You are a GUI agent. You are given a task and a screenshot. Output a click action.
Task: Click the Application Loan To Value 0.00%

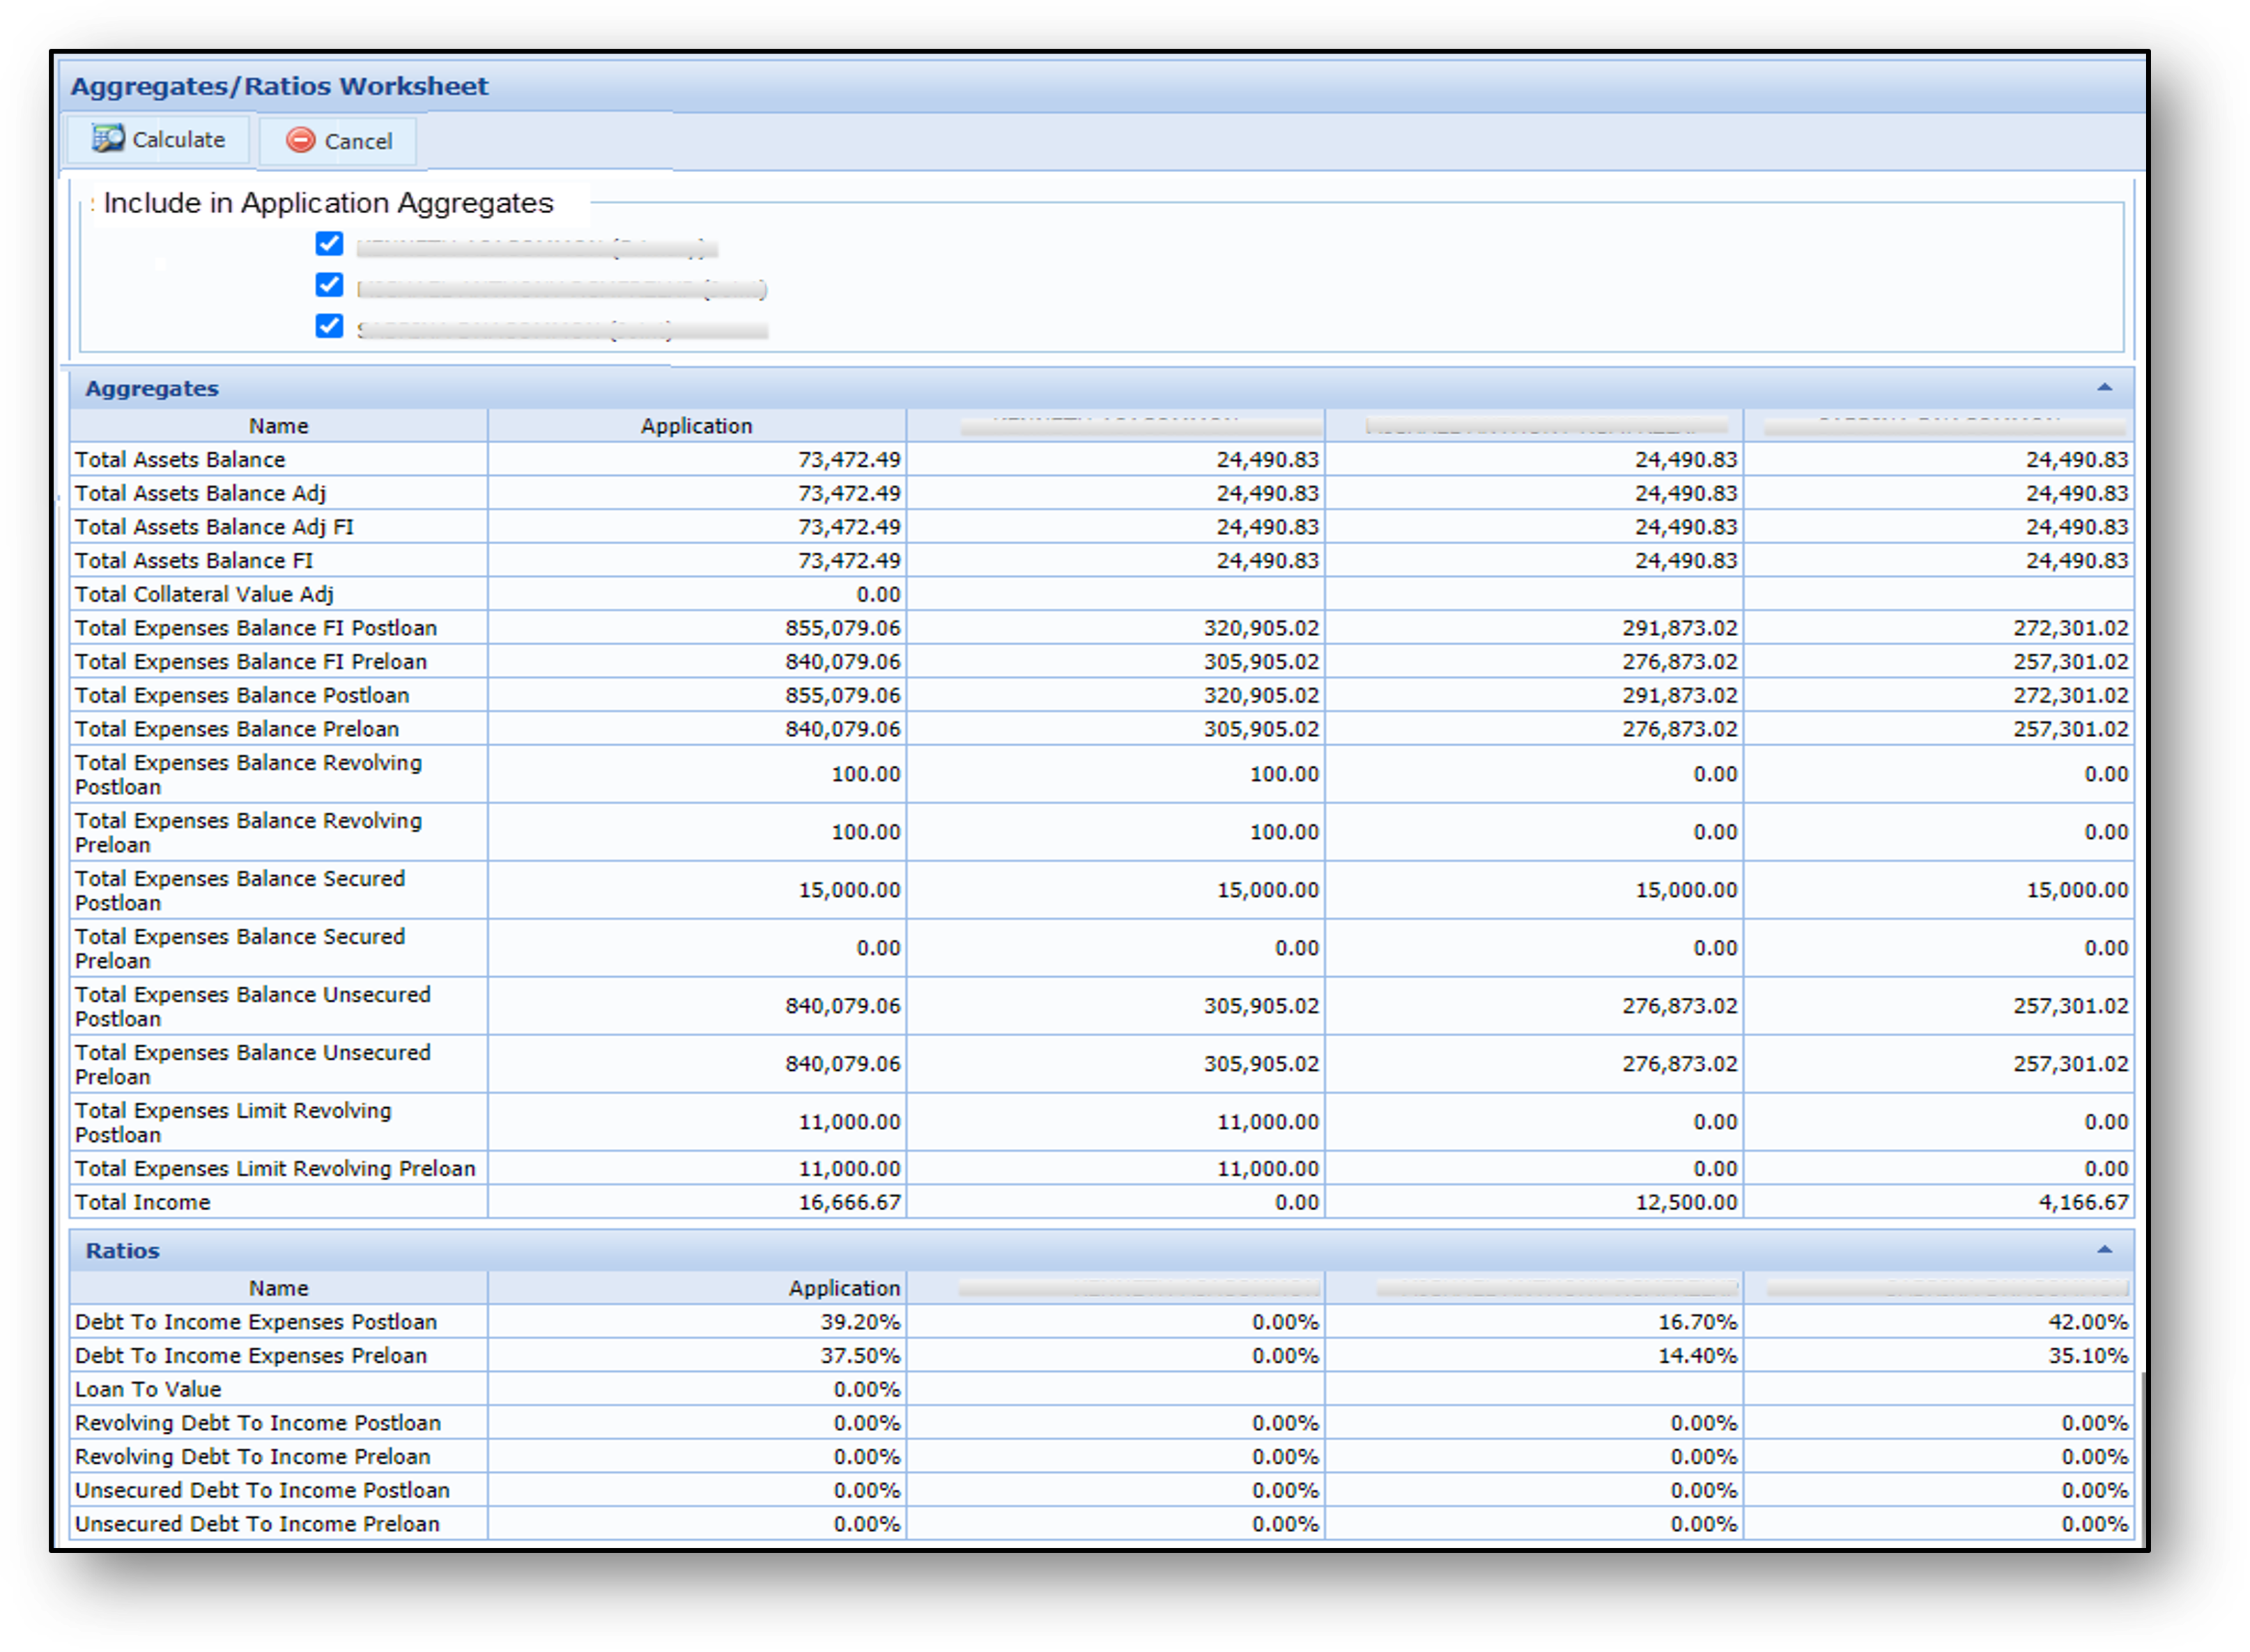pyautogui.click(x=867, y=1389)
